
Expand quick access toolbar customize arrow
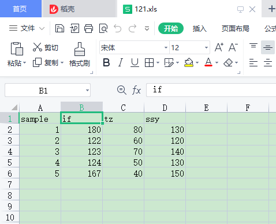147,29
